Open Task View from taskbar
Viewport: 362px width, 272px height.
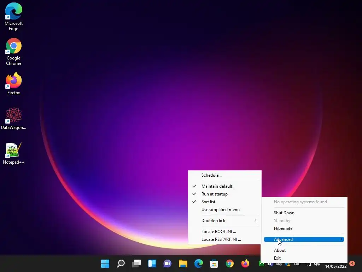pos(136,263)
